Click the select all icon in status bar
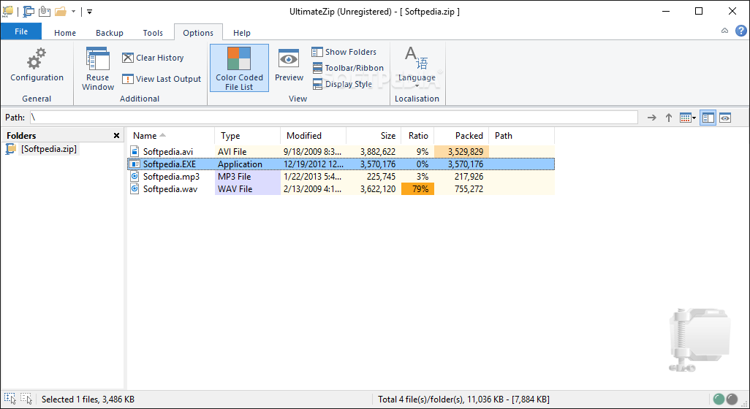 [x=10, y=399]
